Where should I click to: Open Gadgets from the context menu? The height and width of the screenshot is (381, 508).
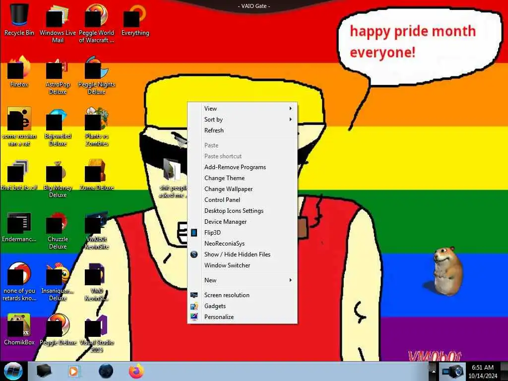[242, 306]
